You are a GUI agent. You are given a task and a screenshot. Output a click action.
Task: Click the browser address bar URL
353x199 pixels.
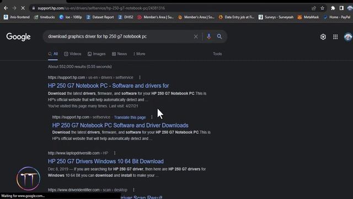(101, 8)
